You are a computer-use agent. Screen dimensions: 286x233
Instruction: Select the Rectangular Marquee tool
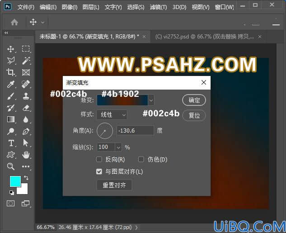coord(26,49)
